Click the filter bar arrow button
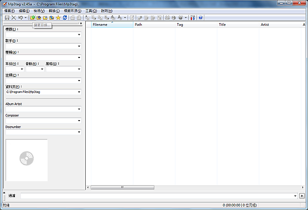Image resolution: width=308 pixels, height=210 pixels. [x=302, y=196]
